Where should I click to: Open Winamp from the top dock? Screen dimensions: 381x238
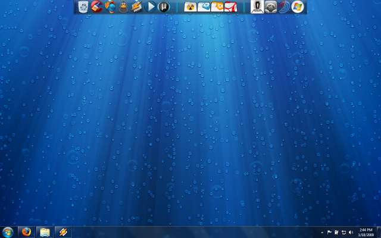(x=137, y=7)
